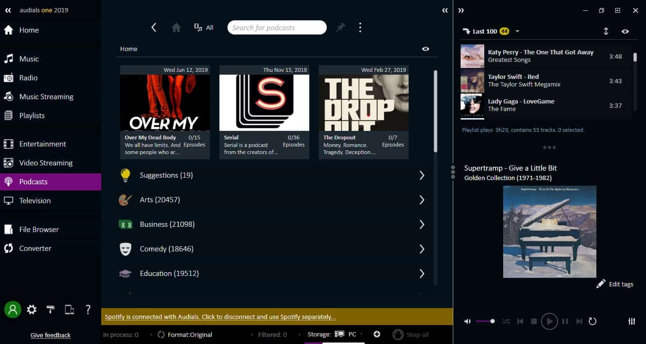Image resolution: width=646 pixels, height=344 pixels.
Task: Toggle shuffle playback
Action: pos(506,321)
